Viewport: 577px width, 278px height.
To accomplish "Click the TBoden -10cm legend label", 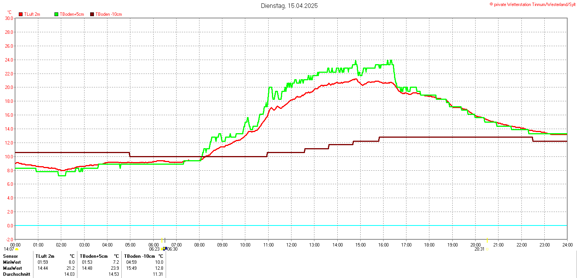I will 109,14.
